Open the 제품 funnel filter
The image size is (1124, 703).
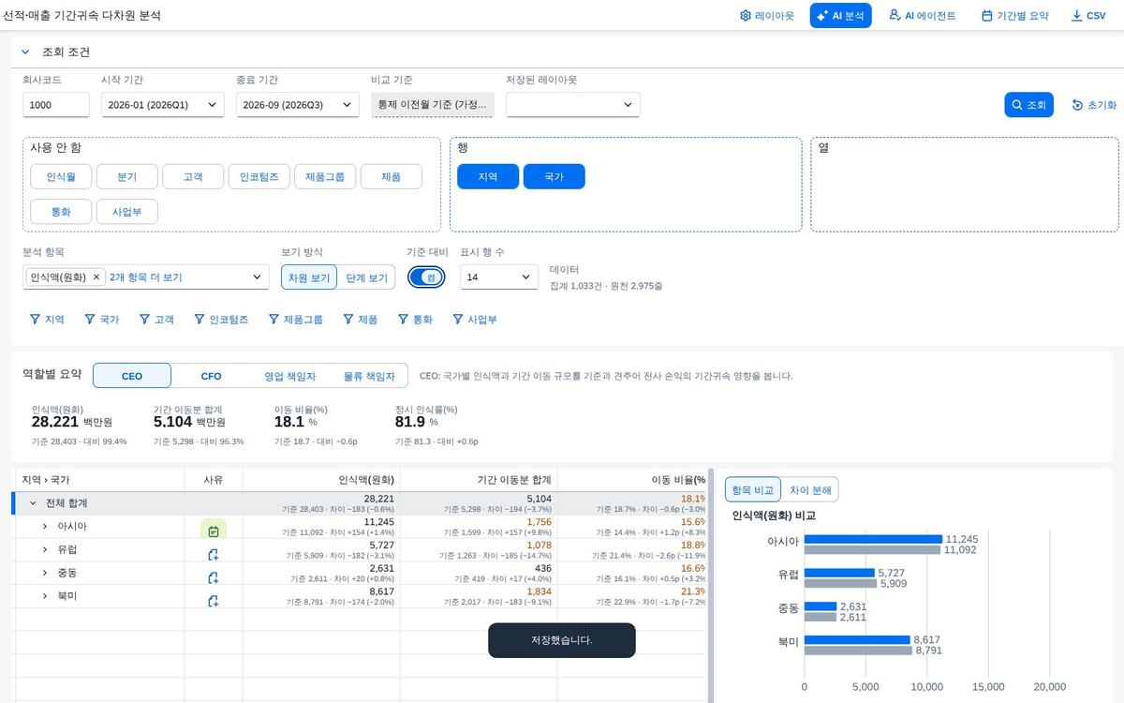pyautogui.click(x=360, y=320)
